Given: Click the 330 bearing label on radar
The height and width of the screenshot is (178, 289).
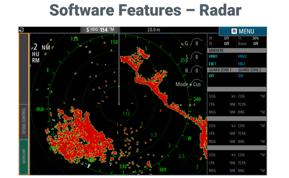Looking at the screenshot, I should coord(123,166).
